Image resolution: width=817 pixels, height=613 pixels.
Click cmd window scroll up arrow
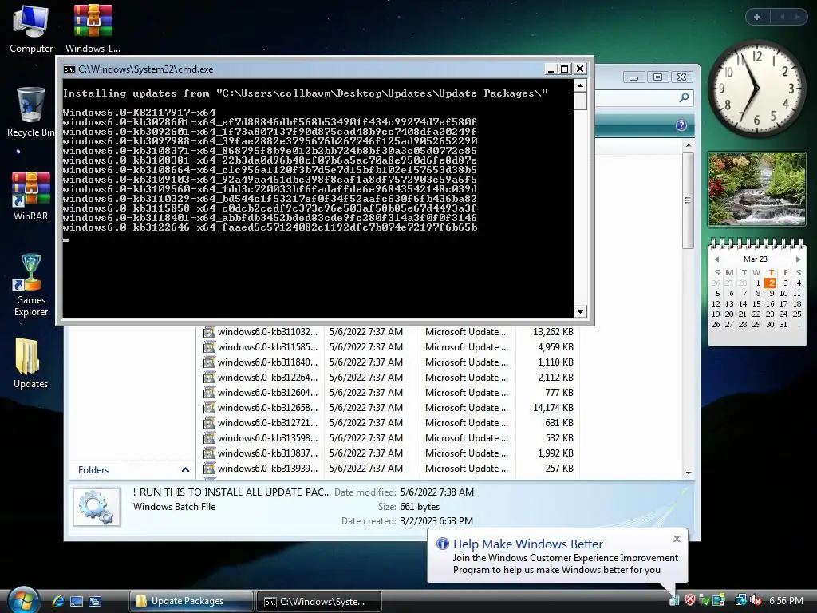[581, 85]
